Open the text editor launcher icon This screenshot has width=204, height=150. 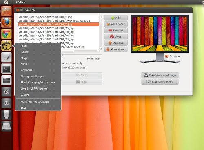7,57
